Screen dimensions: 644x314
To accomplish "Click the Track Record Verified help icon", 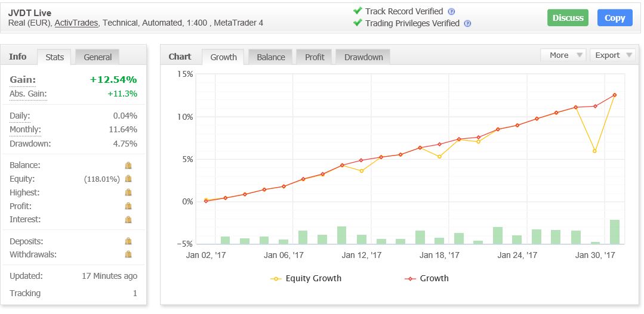I will pyautogui.click(x=451, y=11).
